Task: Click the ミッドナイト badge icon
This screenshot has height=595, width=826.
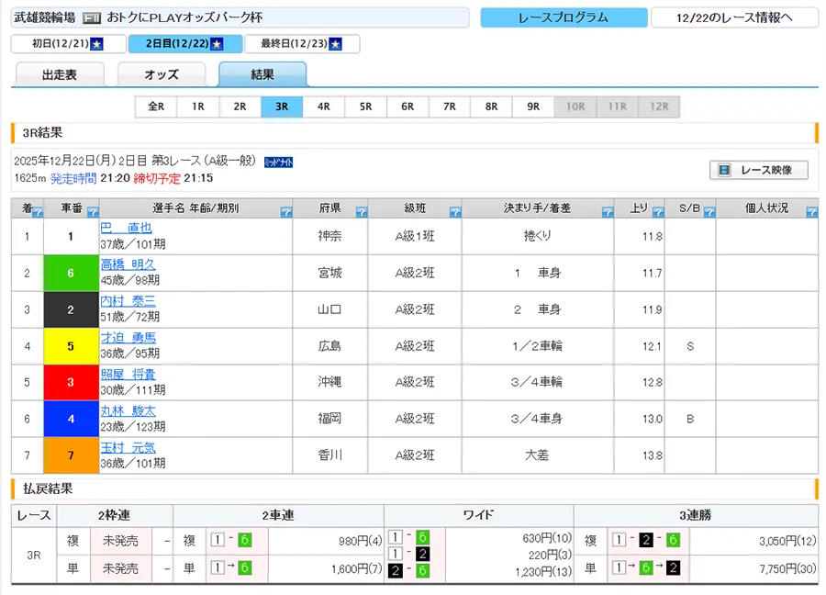Action: coord(278,162)
